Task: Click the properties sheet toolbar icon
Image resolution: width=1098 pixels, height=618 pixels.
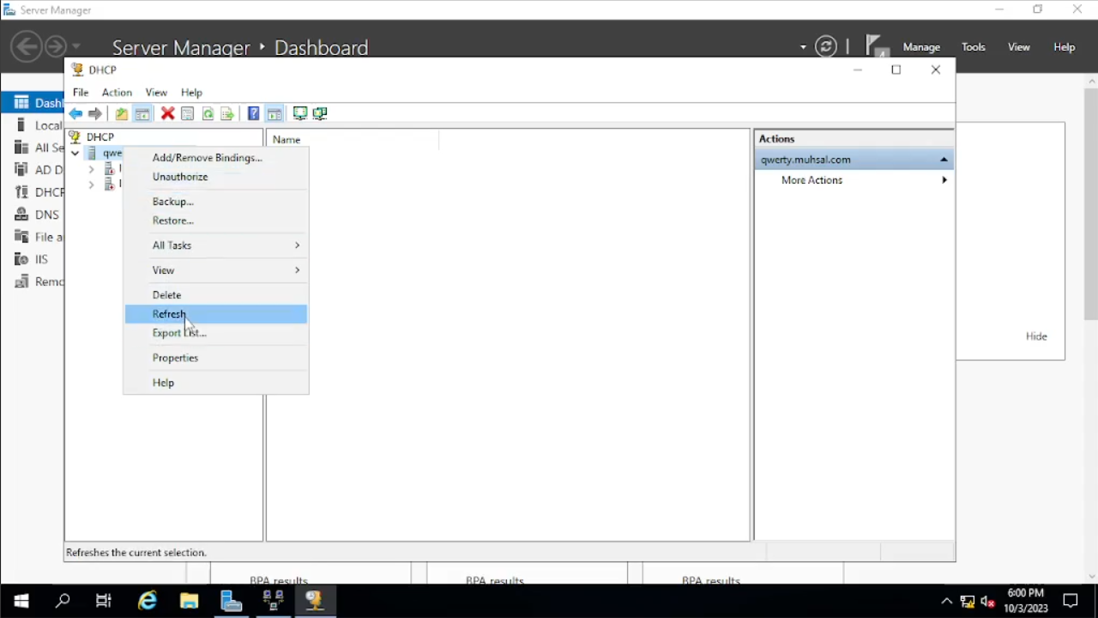Action: pyautogui.click(x=187, y=113)
